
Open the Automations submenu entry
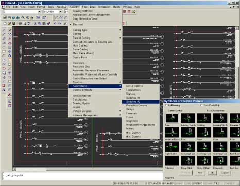[95, 86]
